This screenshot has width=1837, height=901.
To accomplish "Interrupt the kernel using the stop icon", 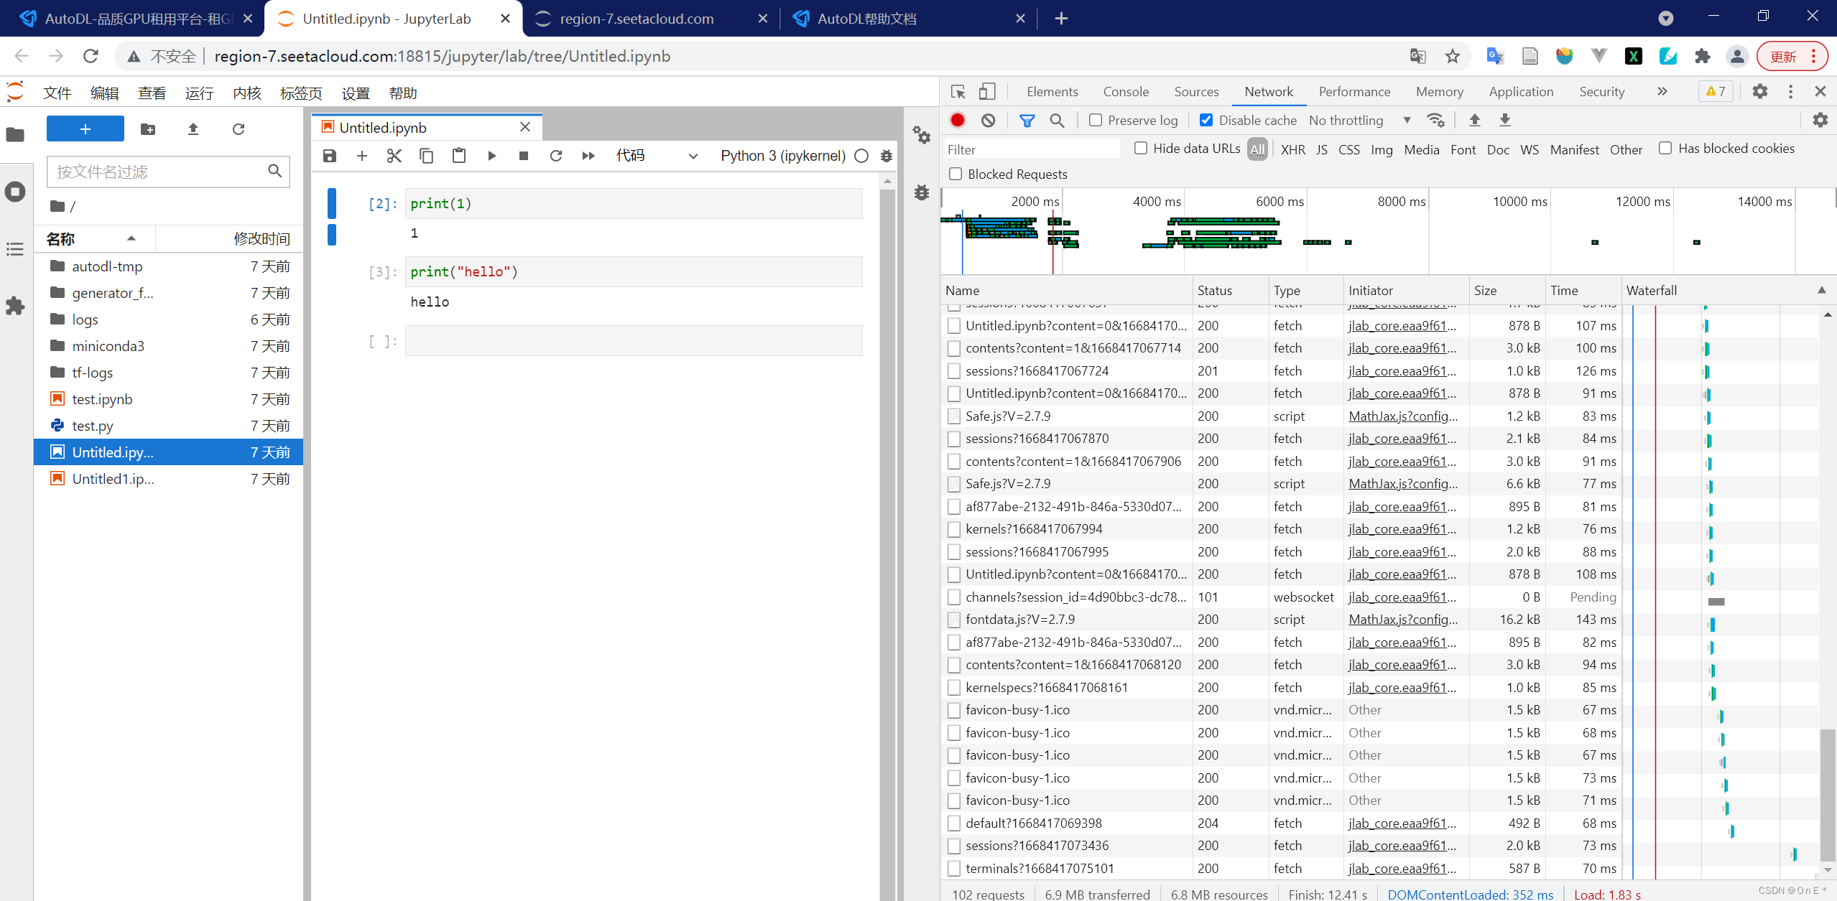I will point(524,156).
